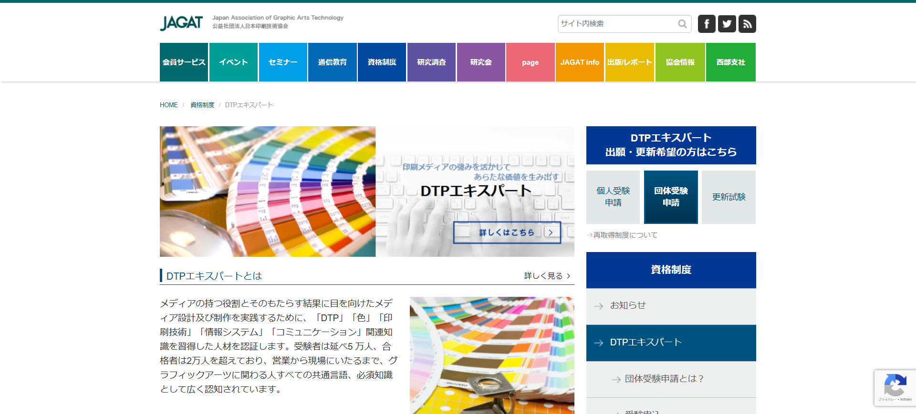Image resolution: width=916 pixels, height=414 pixels.
Task: Open 詳しく見る link
Action: [x=547, y=276]
